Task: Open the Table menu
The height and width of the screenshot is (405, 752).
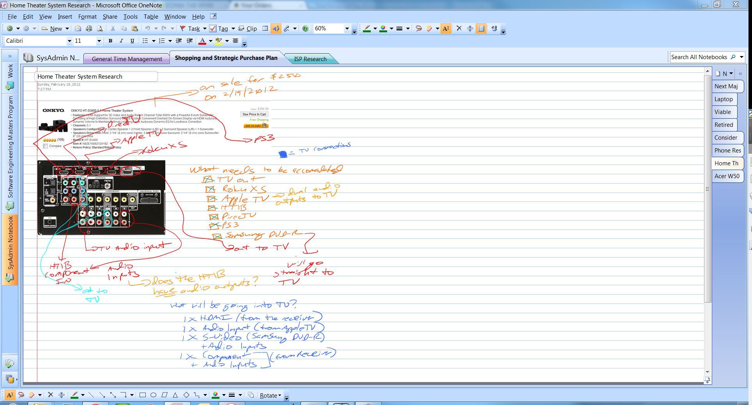Action: 151,16
